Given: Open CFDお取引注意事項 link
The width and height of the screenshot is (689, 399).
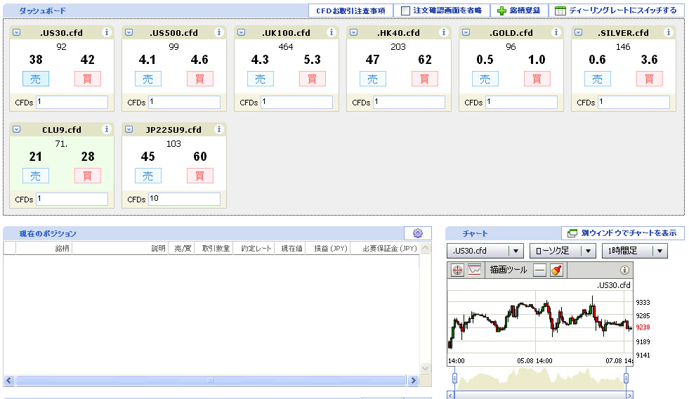Looking at the screenshot, I should point(350,11).
